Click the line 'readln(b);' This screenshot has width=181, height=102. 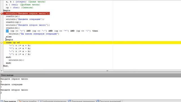tap(13, 28)
